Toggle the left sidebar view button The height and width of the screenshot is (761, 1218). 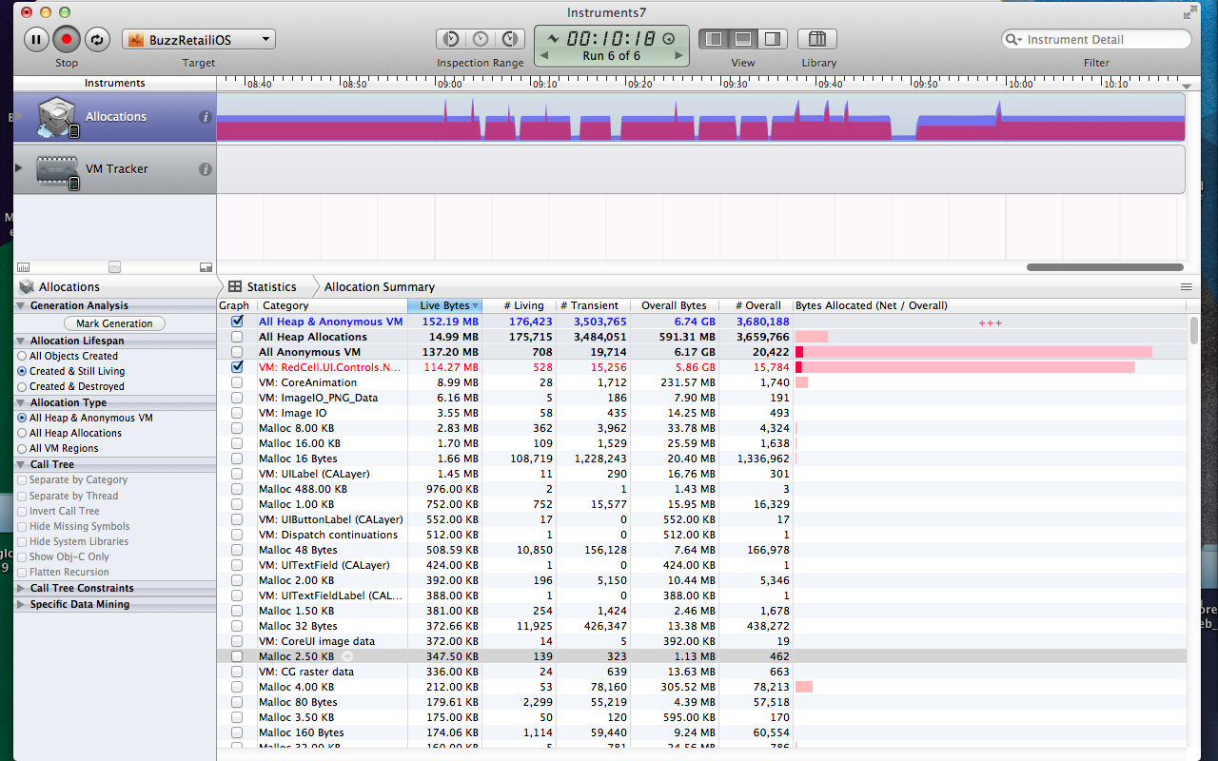tap(714, 39)
